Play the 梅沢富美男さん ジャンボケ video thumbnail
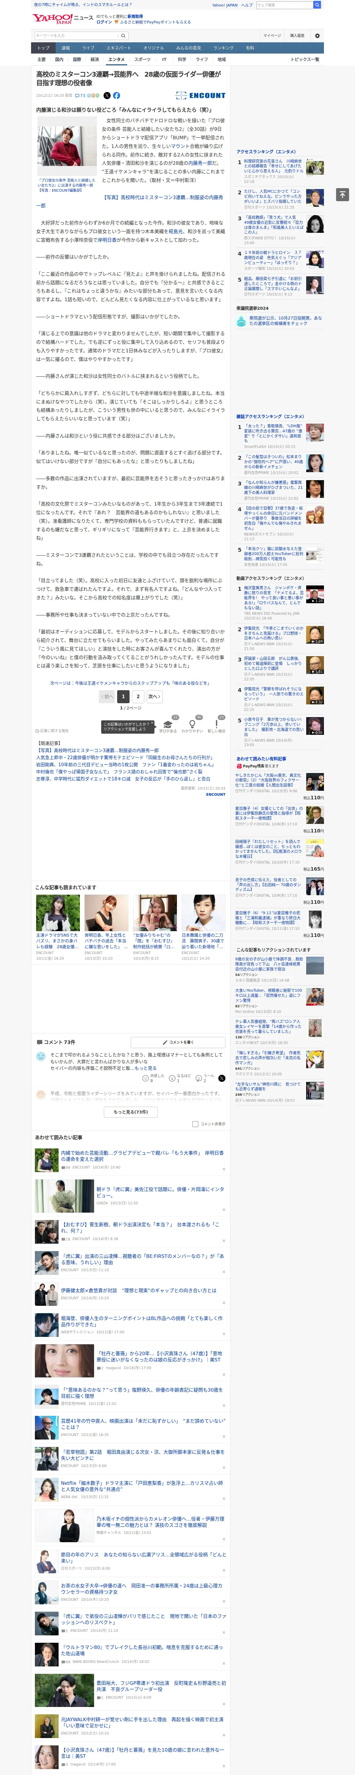The height and width of the screenshot is (1775, 355). pyautogui.click(x=315, y=595)
